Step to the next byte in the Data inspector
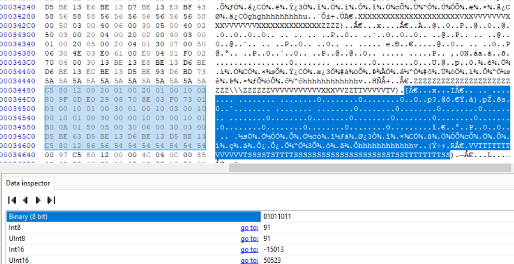The image size is (514, 264). click(x=38, y=200)
